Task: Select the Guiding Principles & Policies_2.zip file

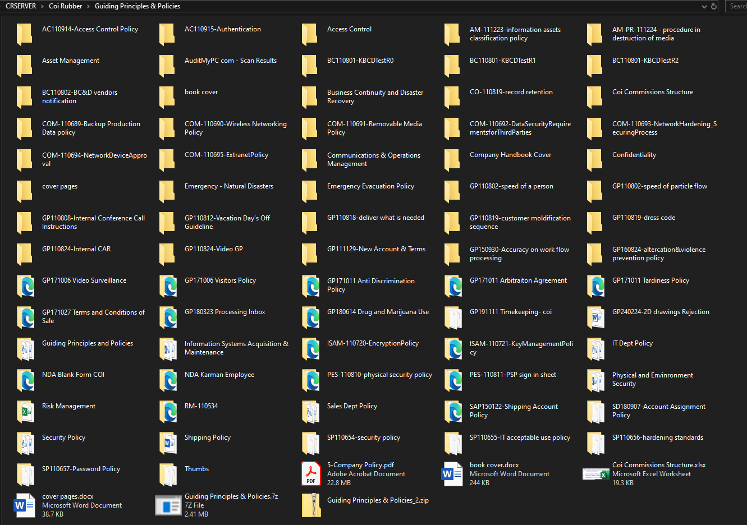Action: click(310, 505)
